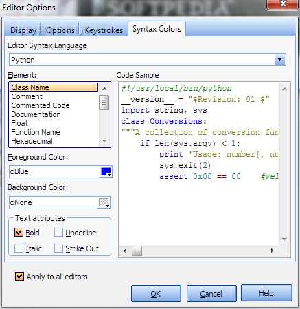Click the OK button
Screen dimensions: 300x309
point(156,294)
